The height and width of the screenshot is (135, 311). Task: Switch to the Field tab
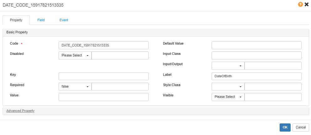tap(41, 20)
